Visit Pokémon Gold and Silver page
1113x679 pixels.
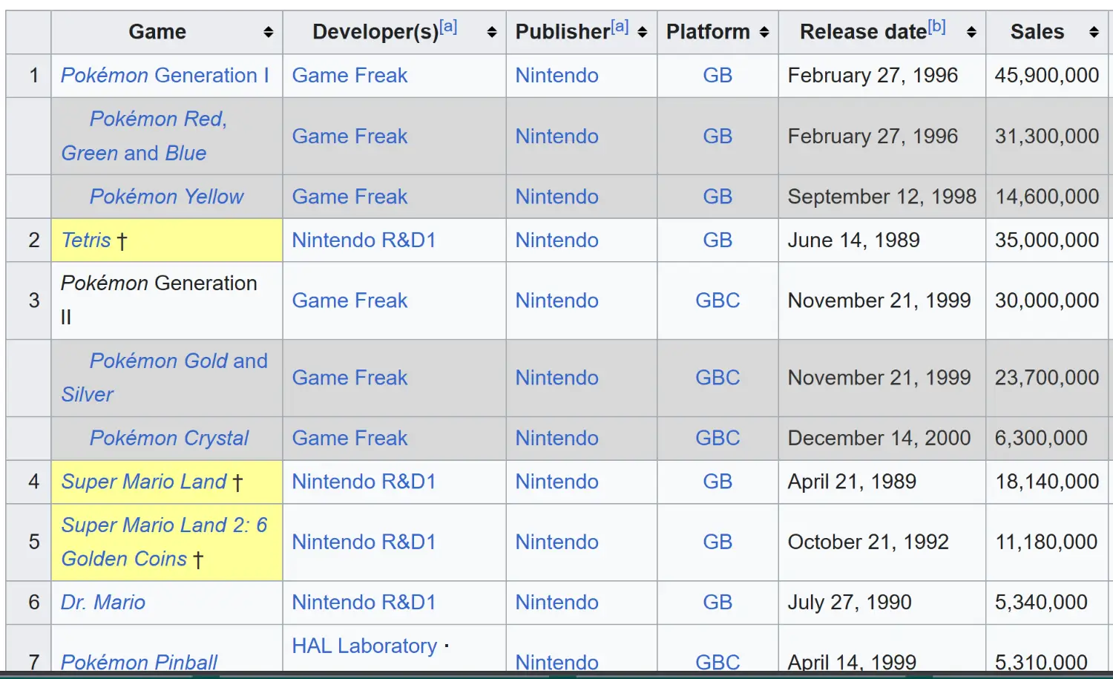pyautogui.click(x=178, y=361)
